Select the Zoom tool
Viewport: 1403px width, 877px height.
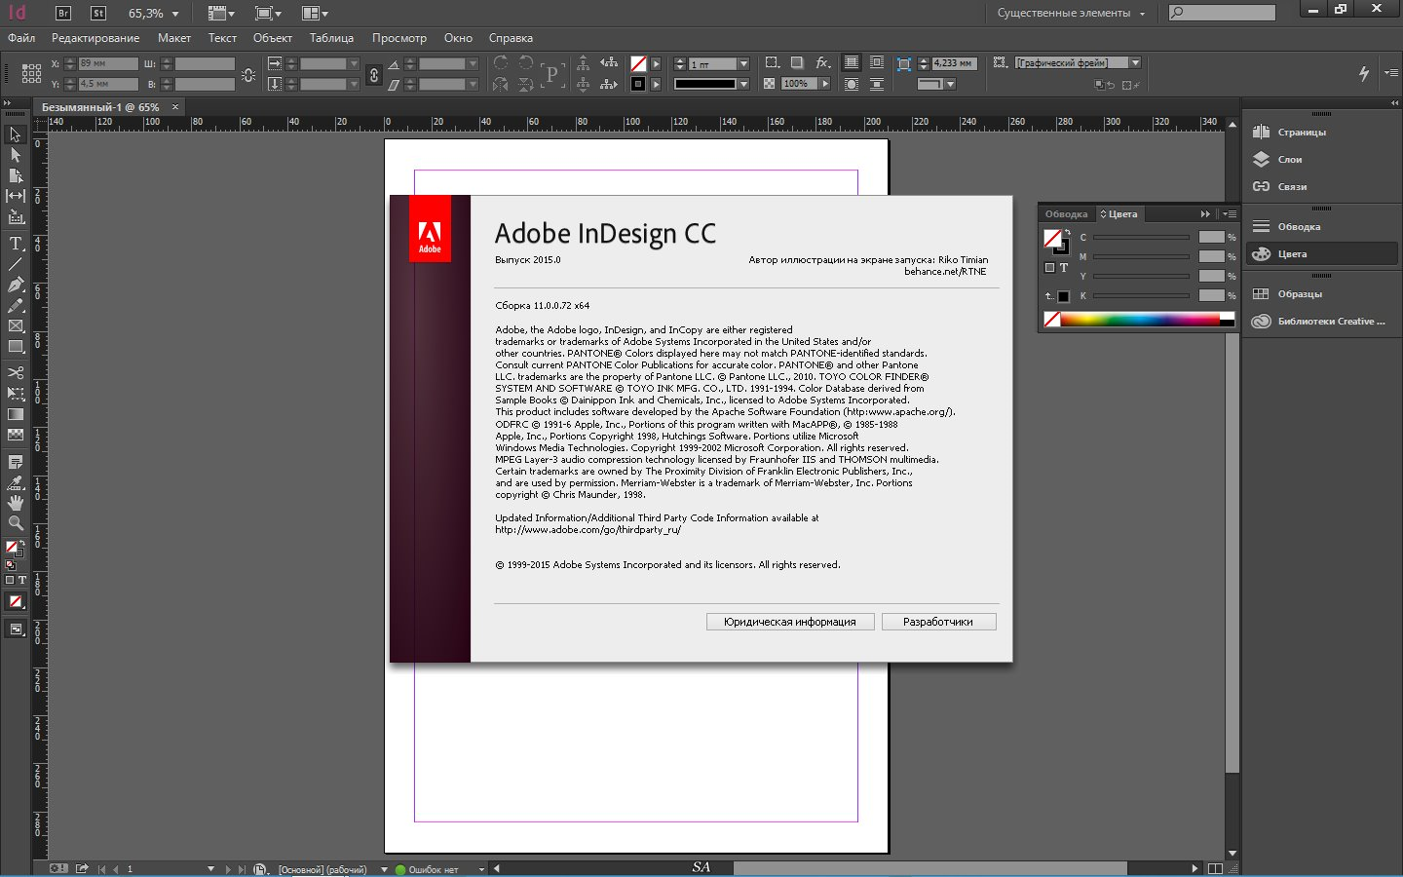[16, 523]
